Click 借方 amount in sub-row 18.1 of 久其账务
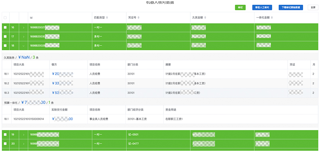Image resolution: width=319 pixels, height=152 pixels. click(62, 74)
